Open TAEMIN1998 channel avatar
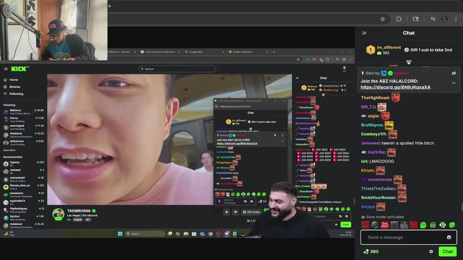This screenshot has height=260, width=463. 58,214
